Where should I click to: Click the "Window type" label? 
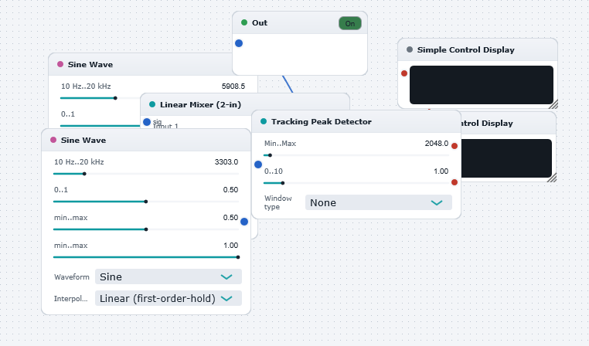(x=278, y=202)
